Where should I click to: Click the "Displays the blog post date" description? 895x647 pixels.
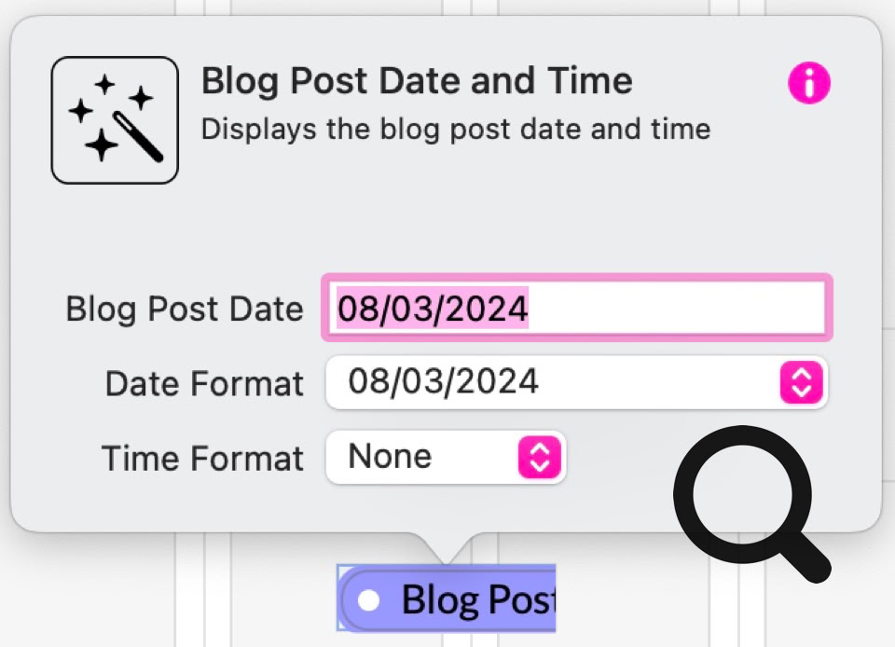click(456, 129)
